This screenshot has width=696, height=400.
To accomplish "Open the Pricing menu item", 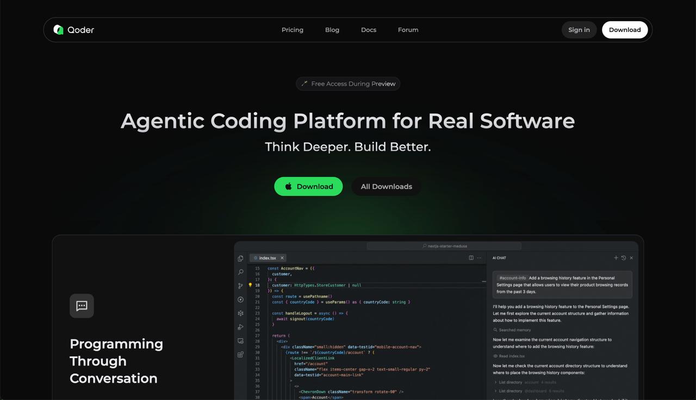I will pos(292,30).
